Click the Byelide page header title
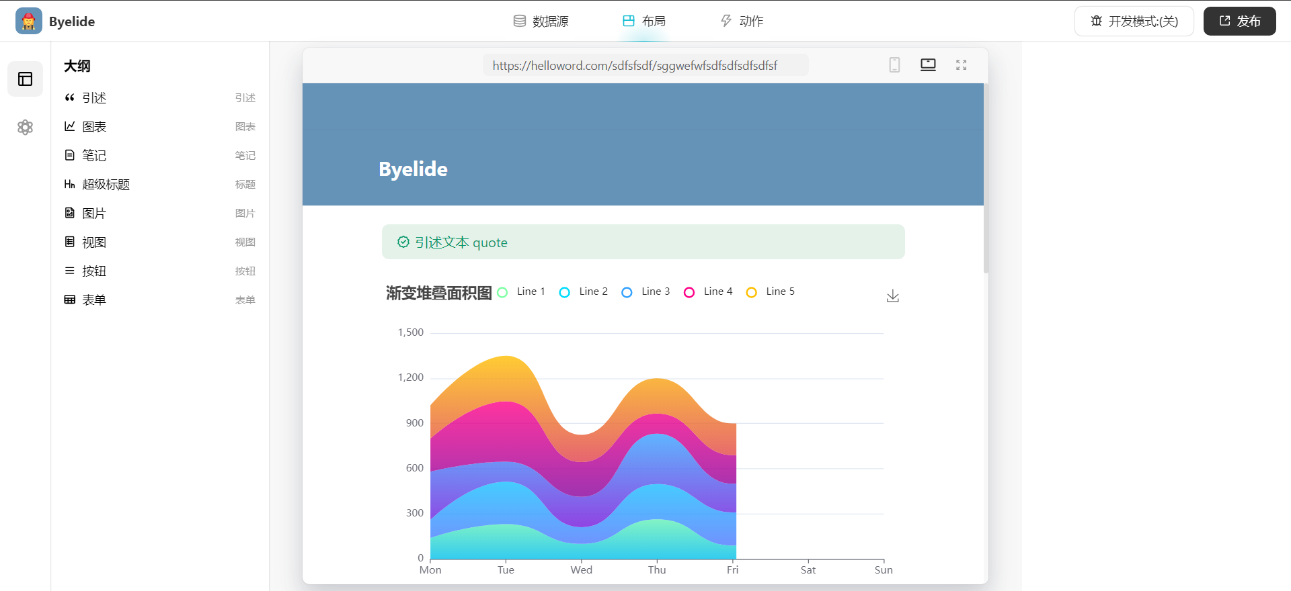 coord(413,169)
